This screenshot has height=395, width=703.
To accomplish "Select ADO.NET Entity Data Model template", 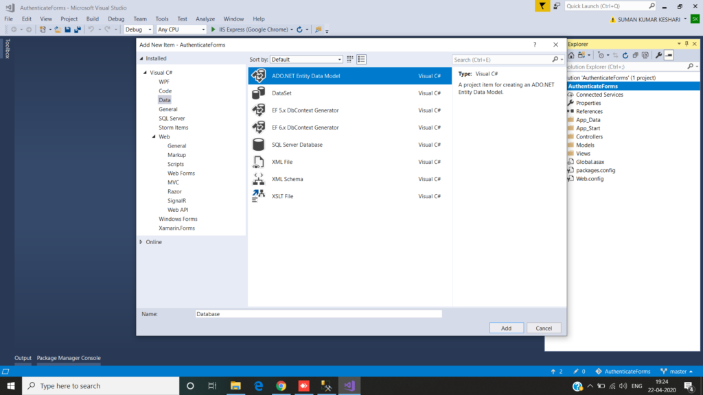I will [349, 75].
